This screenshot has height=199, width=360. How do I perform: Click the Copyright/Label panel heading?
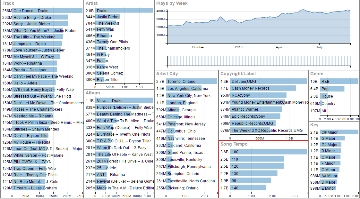(x=238, y=74)
